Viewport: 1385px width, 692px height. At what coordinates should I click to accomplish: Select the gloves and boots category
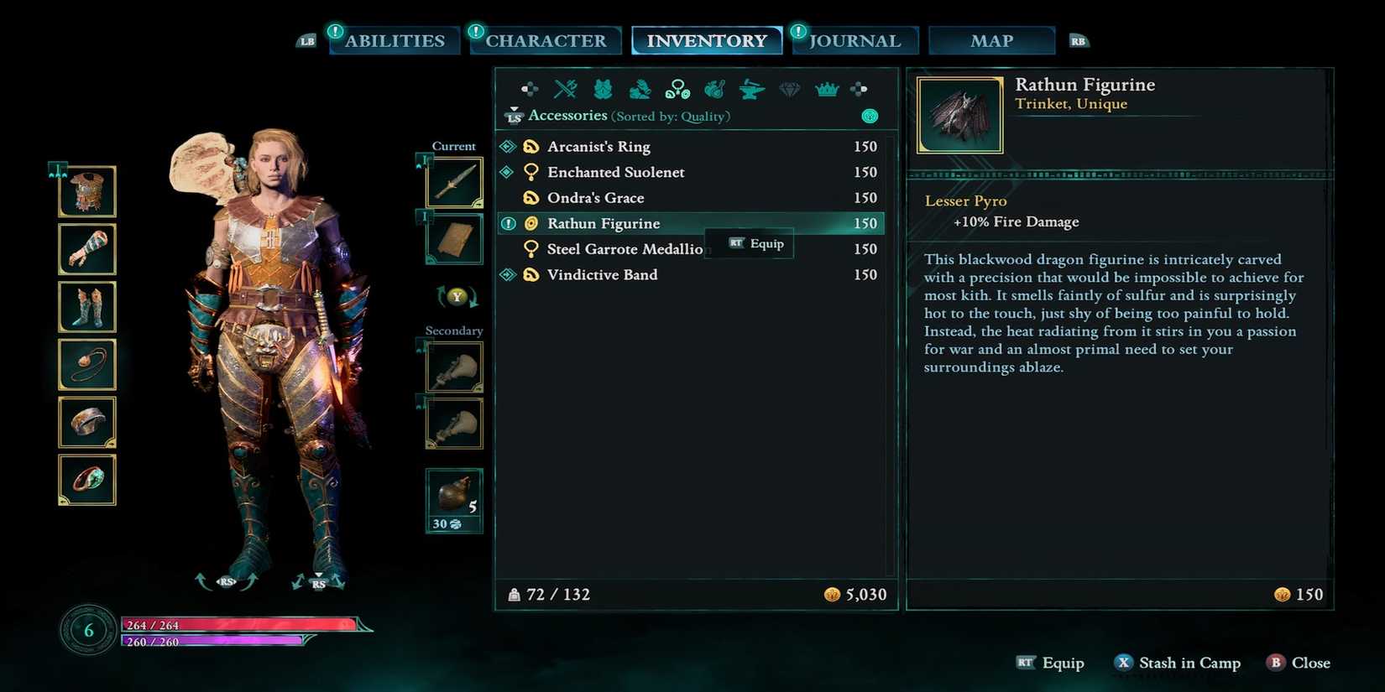tap(640, 88)
